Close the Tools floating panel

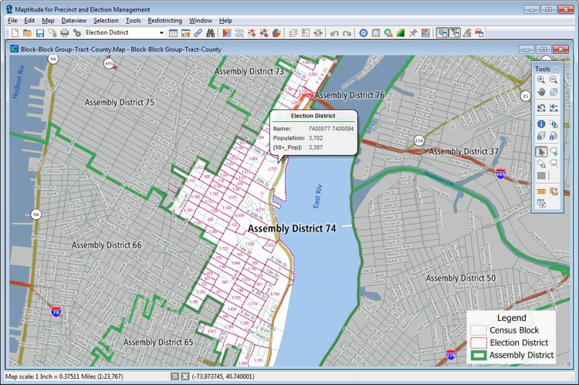556,69
